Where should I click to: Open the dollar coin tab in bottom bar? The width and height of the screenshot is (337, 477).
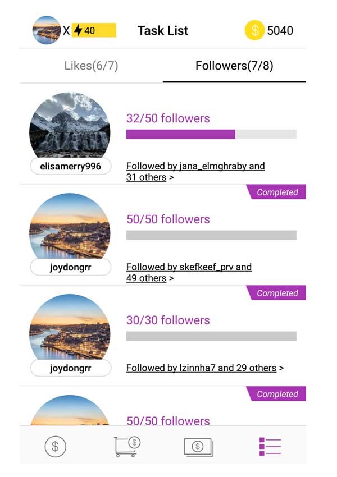coord(55,446)
